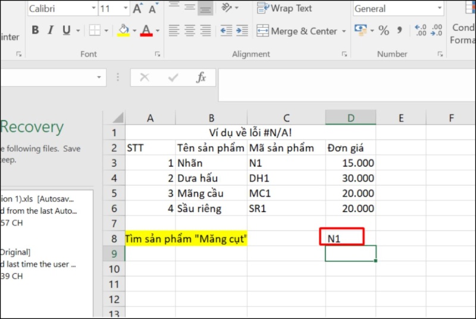Open the Fill Color dropdown arrow

click(134, 31)
